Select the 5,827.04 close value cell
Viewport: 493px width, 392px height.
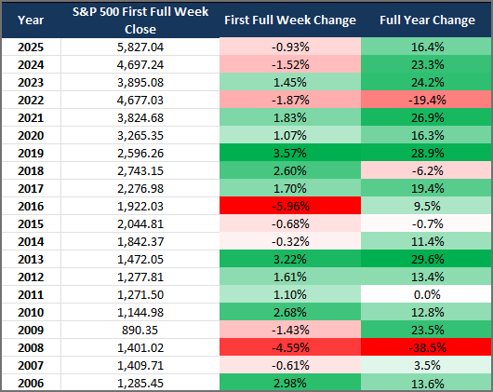point(140,47)
